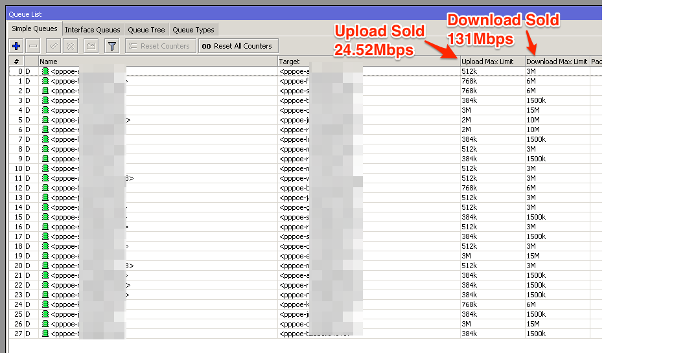This screenshot has width=674, height=353.
Task: Click upload limit 2M in row 5
Action: click(467, 120)
